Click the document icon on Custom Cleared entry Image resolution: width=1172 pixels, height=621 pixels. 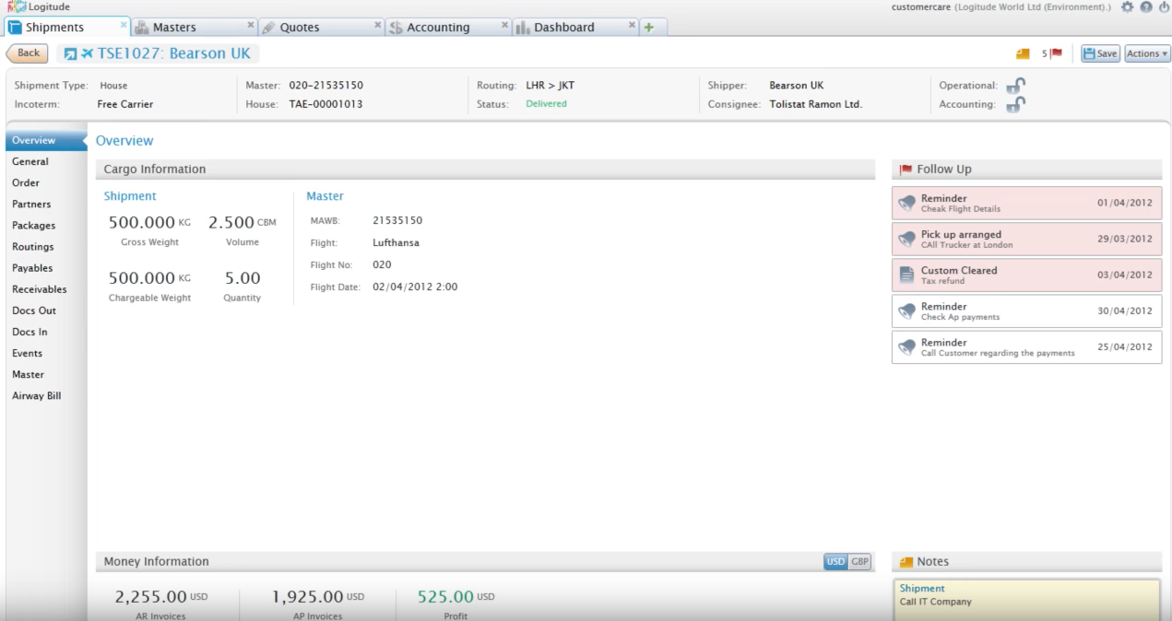coord(907,274)
